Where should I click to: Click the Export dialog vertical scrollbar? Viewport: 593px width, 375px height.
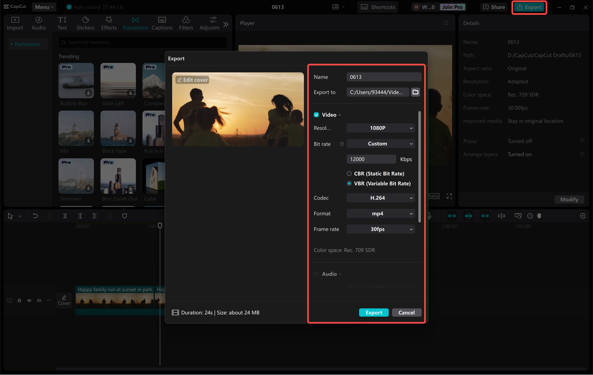tap(420, 167)
